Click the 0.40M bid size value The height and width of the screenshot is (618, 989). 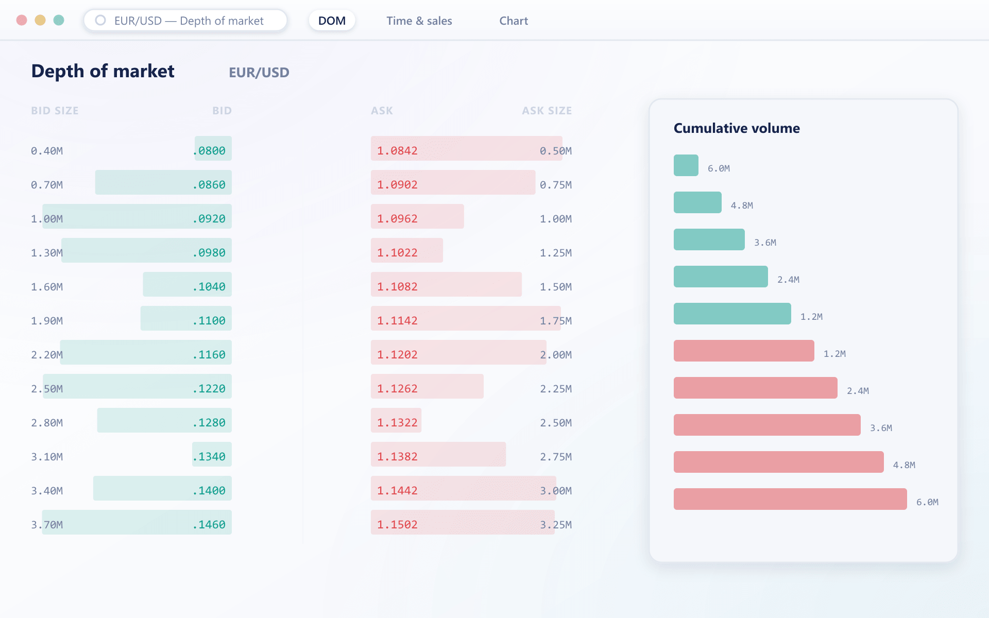pos(47,151)
